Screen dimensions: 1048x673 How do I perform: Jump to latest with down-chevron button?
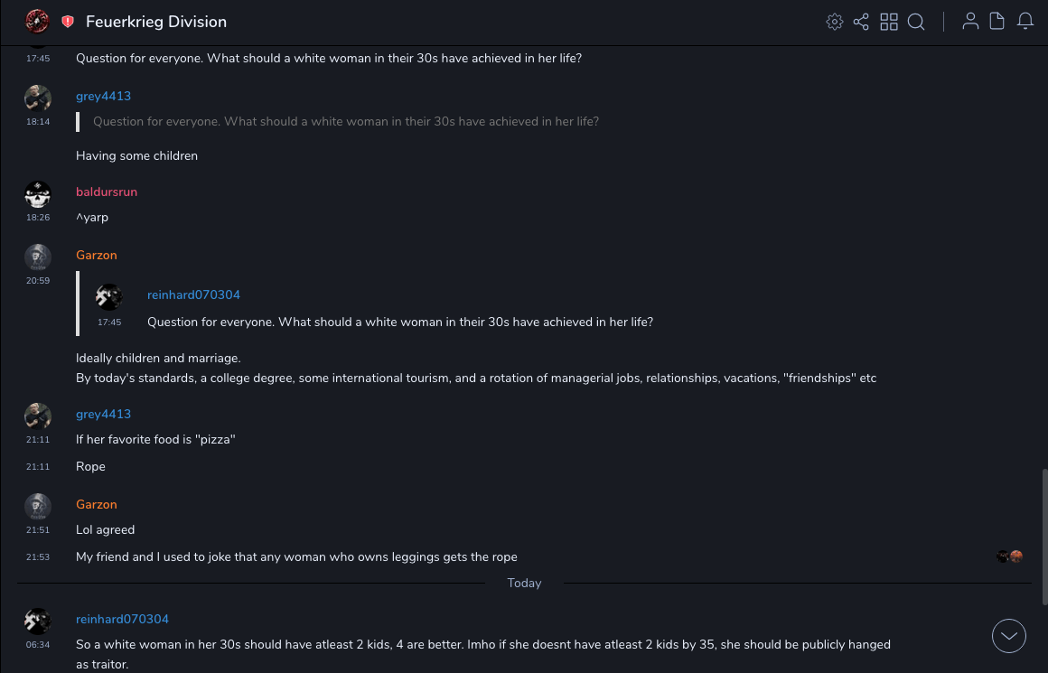[1009, 636]
